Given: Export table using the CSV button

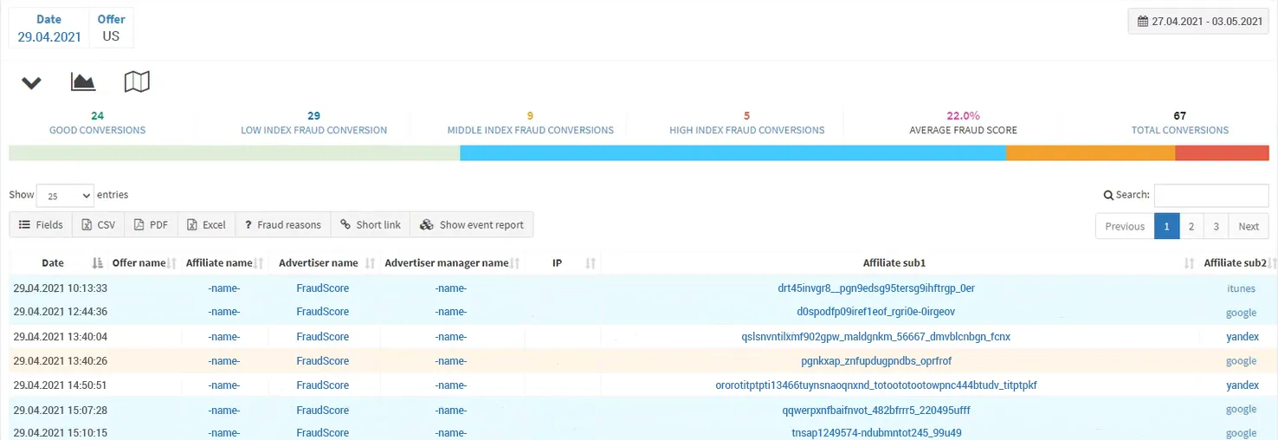Looking at the screenshot, I should point(99,225).
